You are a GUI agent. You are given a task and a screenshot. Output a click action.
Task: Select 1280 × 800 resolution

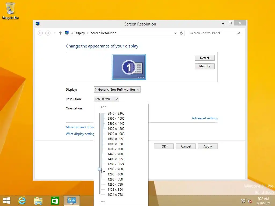click(115, 174)
